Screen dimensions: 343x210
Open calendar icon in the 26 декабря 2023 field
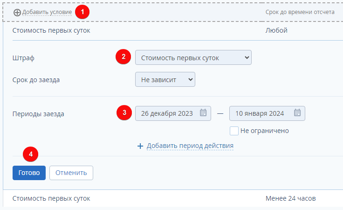click(203, 112)
